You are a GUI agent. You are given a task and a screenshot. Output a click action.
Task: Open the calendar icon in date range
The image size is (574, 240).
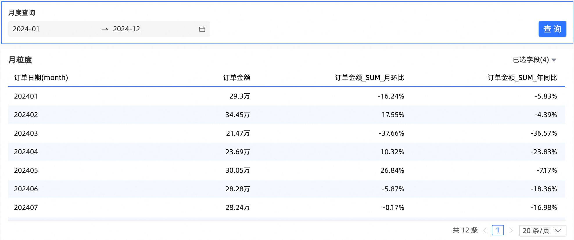pyautogui.click(x=202, y=29)
